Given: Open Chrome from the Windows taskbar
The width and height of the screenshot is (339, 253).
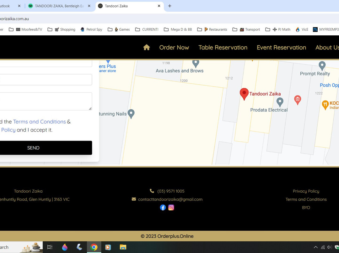Looking at the screenshot, I should 94,247.
